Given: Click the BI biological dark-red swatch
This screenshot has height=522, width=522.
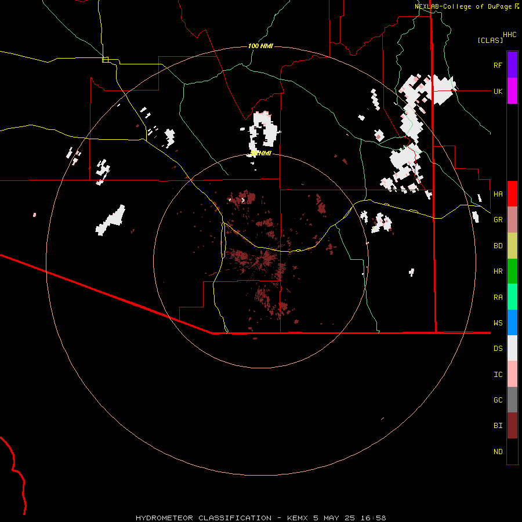Looking at the screenshot, I should tap(512, 426).
